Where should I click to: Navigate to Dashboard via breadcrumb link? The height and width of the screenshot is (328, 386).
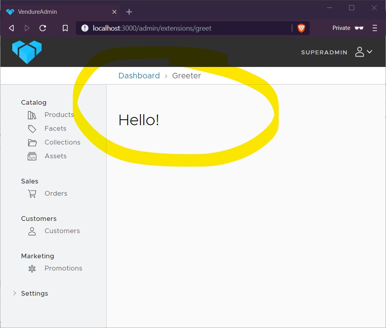pos(139,76)
